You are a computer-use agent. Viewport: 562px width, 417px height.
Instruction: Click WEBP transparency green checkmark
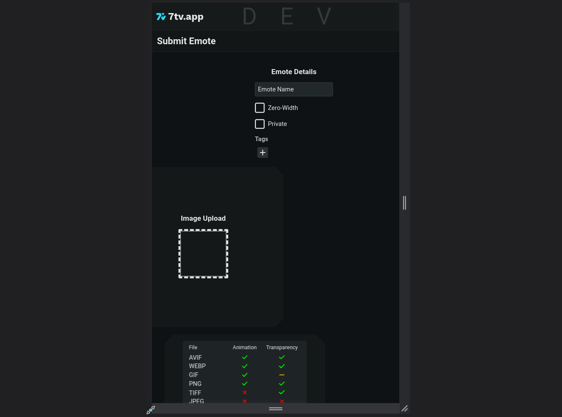[x=282, y=366]
